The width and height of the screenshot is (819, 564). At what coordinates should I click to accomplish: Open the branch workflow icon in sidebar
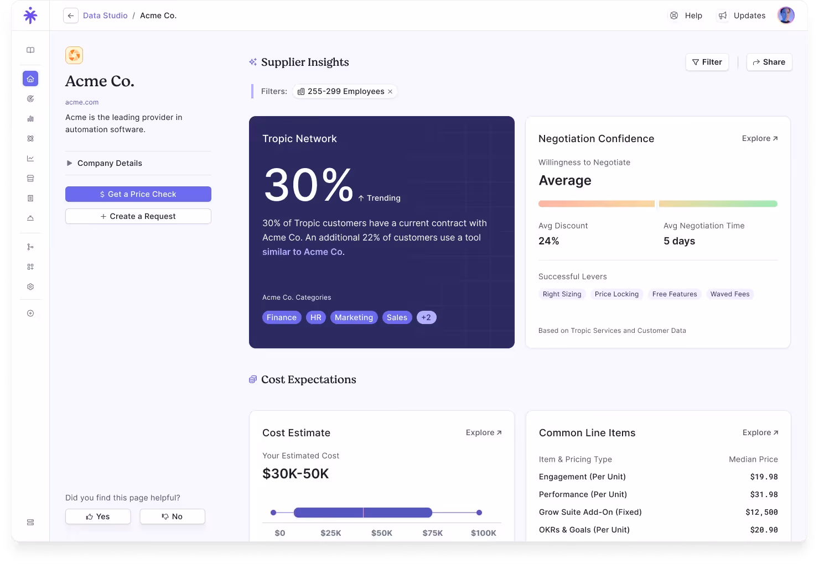click(30, 247)
